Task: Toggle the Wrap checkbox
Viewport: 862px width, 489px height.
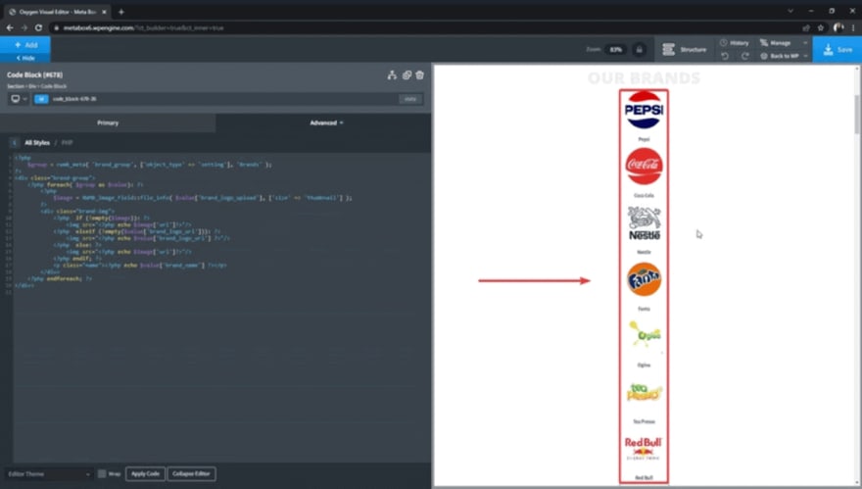Action: 102,473
